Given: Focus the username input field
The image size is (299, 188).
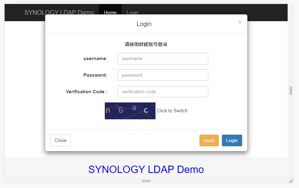Looking at the screenshot, I should 163,59.
